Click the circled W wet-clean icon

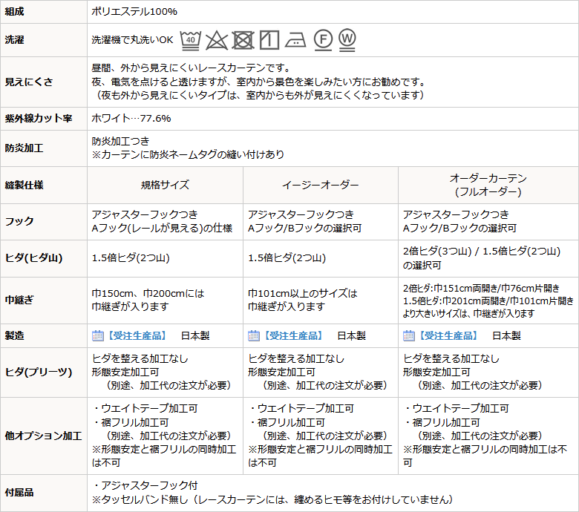347,39
